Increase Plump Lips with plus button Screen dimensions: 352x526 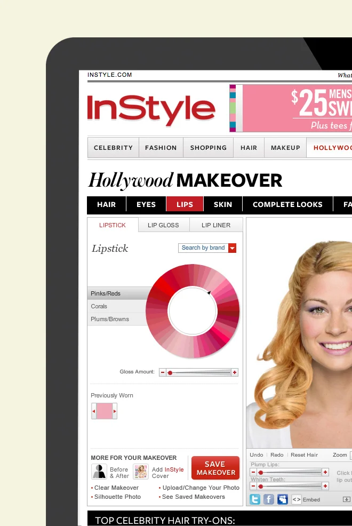tap(325, 472)
